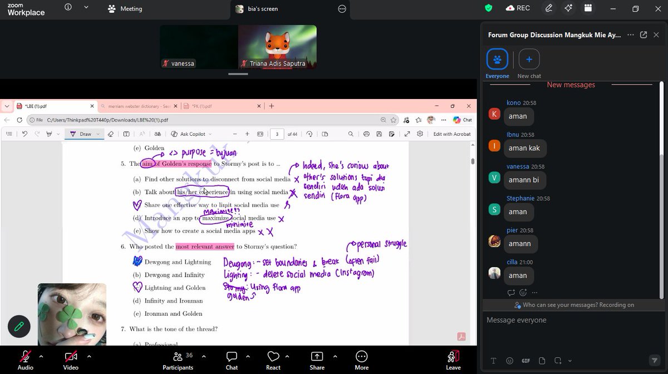Open a new browser tab
Screen dimensions: 668x374
272,106
